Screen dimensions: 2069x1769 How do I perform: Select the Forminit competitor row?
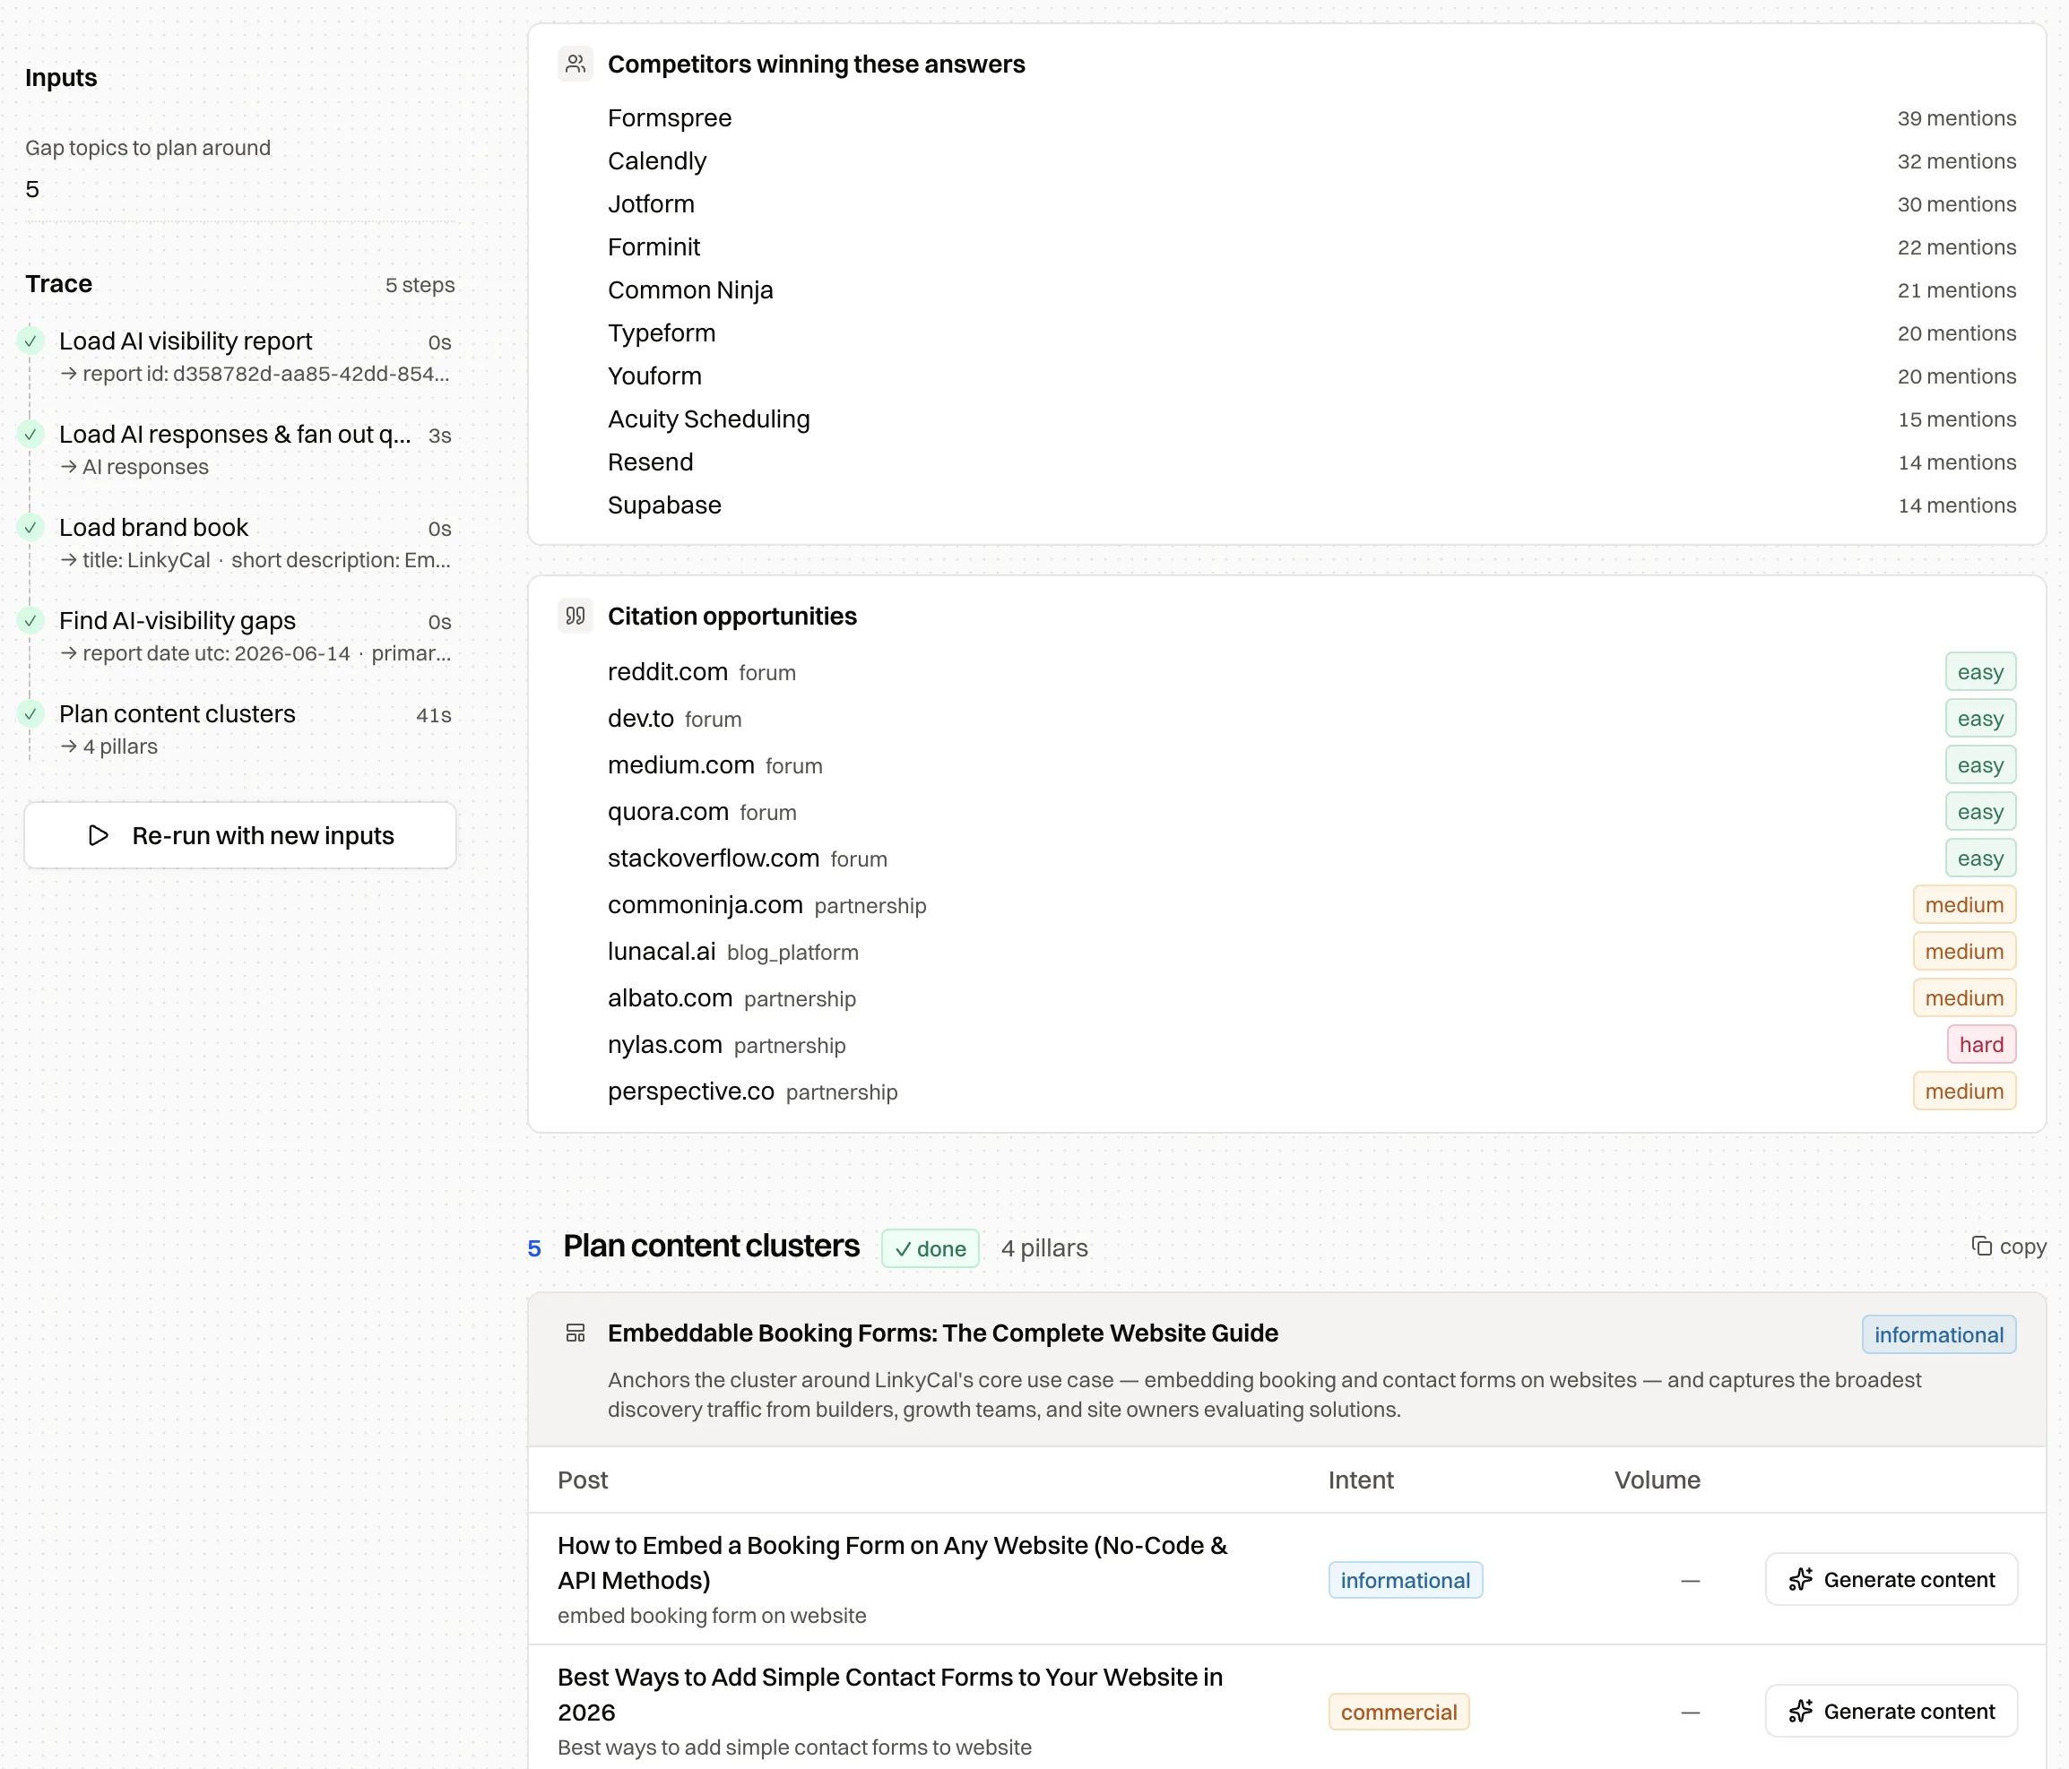[1312, 246]
